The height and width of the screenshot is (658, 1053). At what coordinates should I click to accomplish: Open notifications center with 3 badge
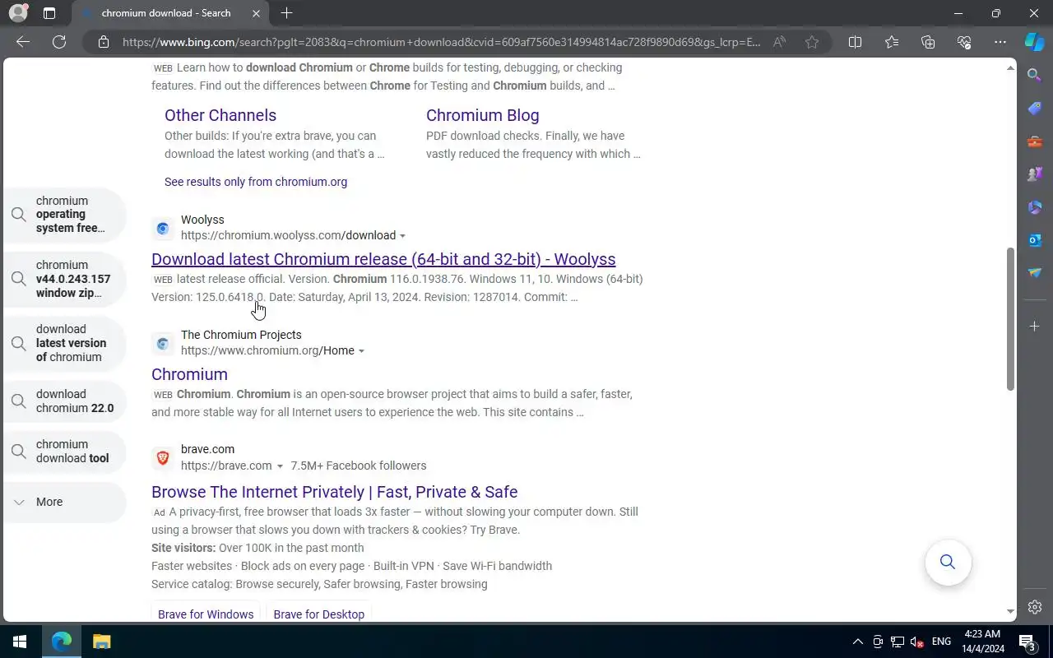(x=1028, y=642)
